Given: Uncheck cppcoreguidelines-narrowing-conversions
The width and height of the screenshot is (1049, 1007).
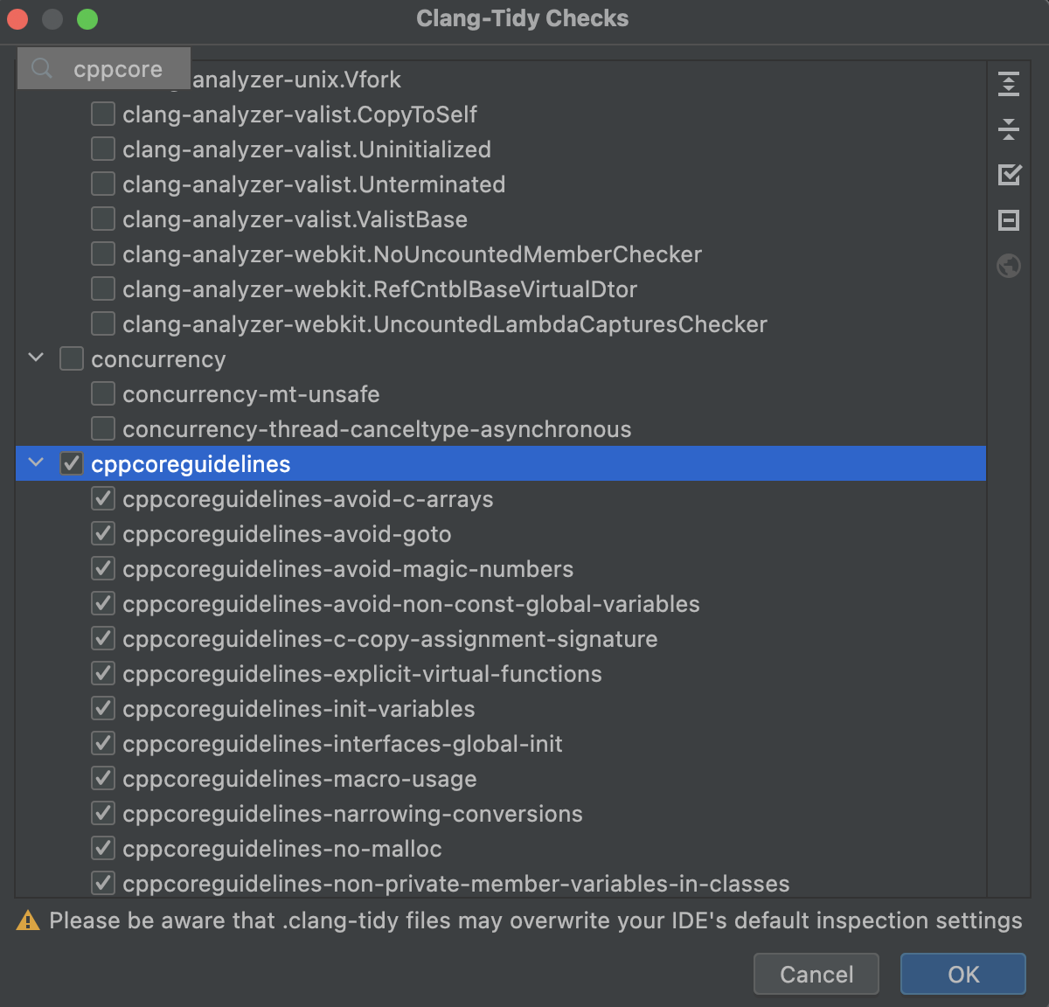Looking at the screenshot, I should [103, 813].
